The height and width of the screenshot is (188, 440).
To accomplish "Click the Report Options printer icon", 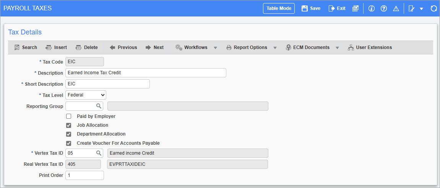I will coord(229,47).
